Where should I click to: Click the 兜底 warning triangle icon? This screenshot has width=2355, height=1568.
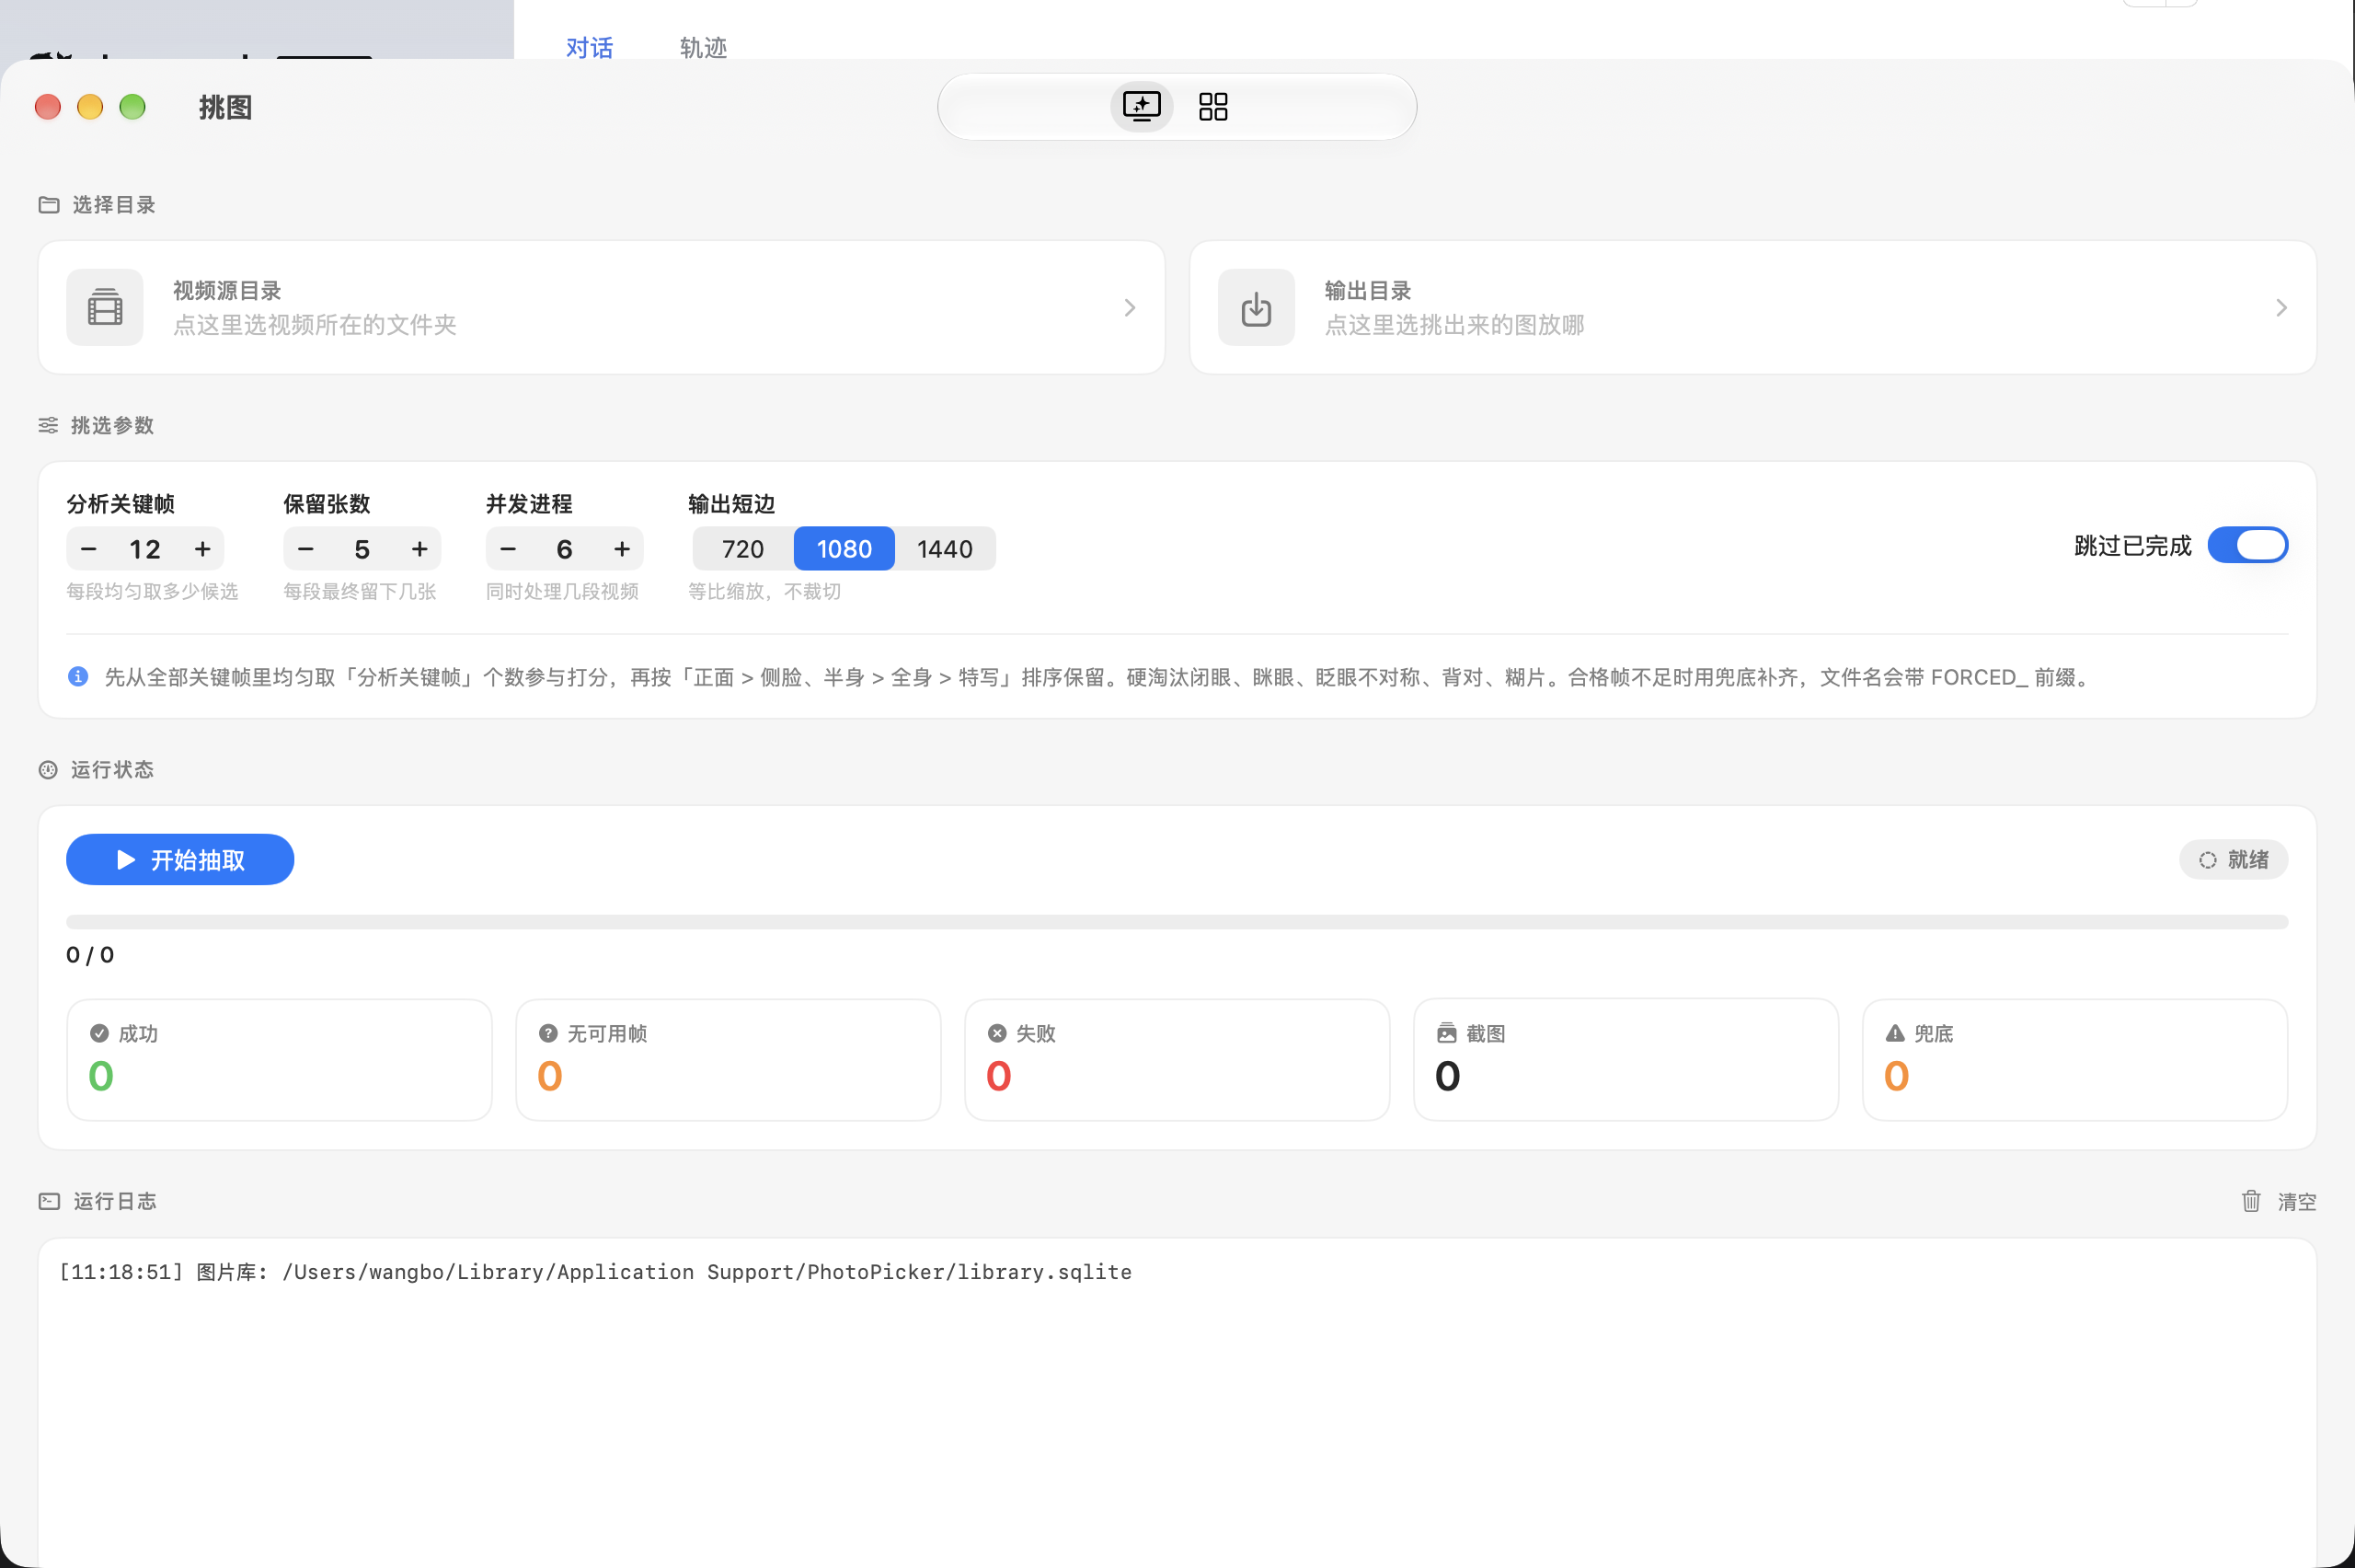[1895, 1033]
